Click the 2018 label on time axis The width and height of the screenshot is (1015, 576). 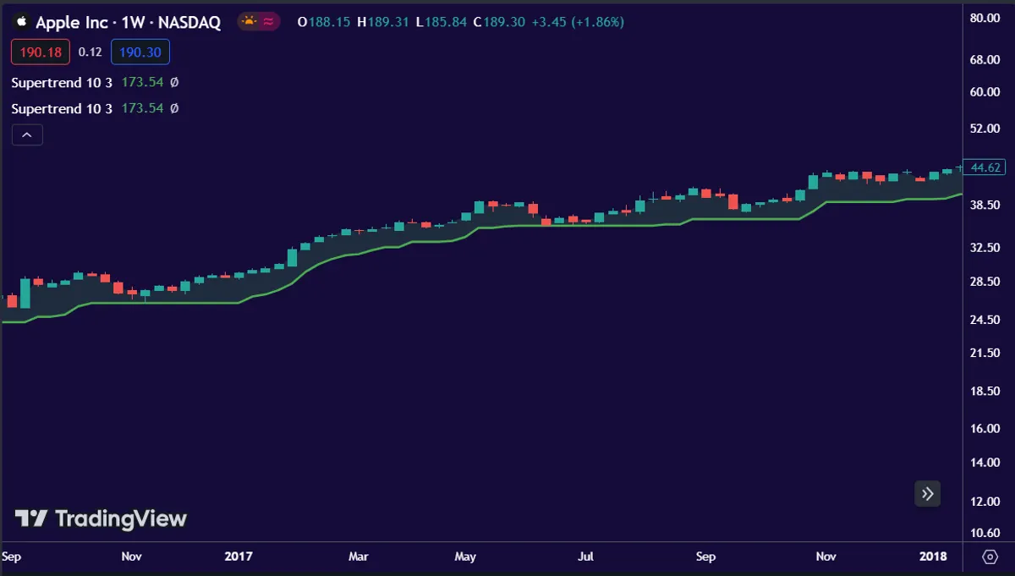[933, 557]
